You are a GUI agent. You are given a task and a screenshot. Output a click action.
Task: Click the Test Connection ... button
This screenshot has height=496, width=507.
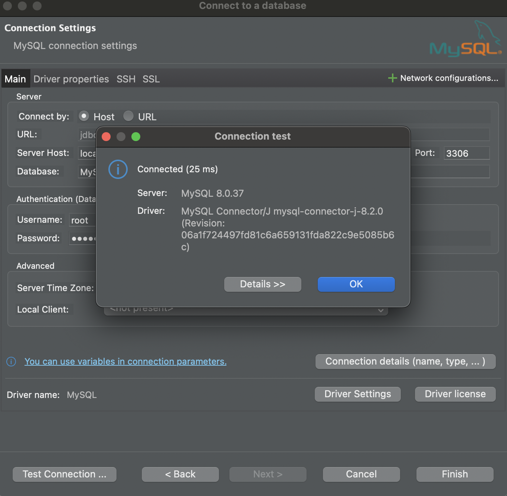click(x=65, y=474)
